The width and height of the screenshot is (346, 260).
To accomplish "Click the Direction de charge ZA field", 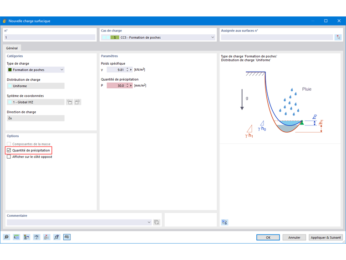I will (x=36, y=118).
